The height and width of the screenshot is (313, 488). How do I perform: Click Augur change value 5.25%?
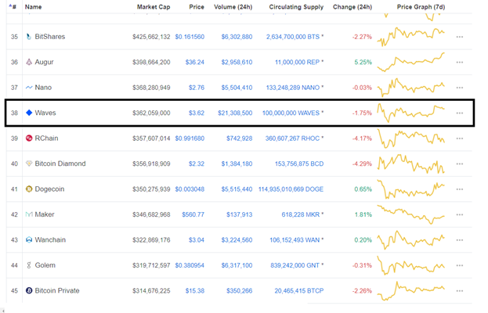(363, 63)
